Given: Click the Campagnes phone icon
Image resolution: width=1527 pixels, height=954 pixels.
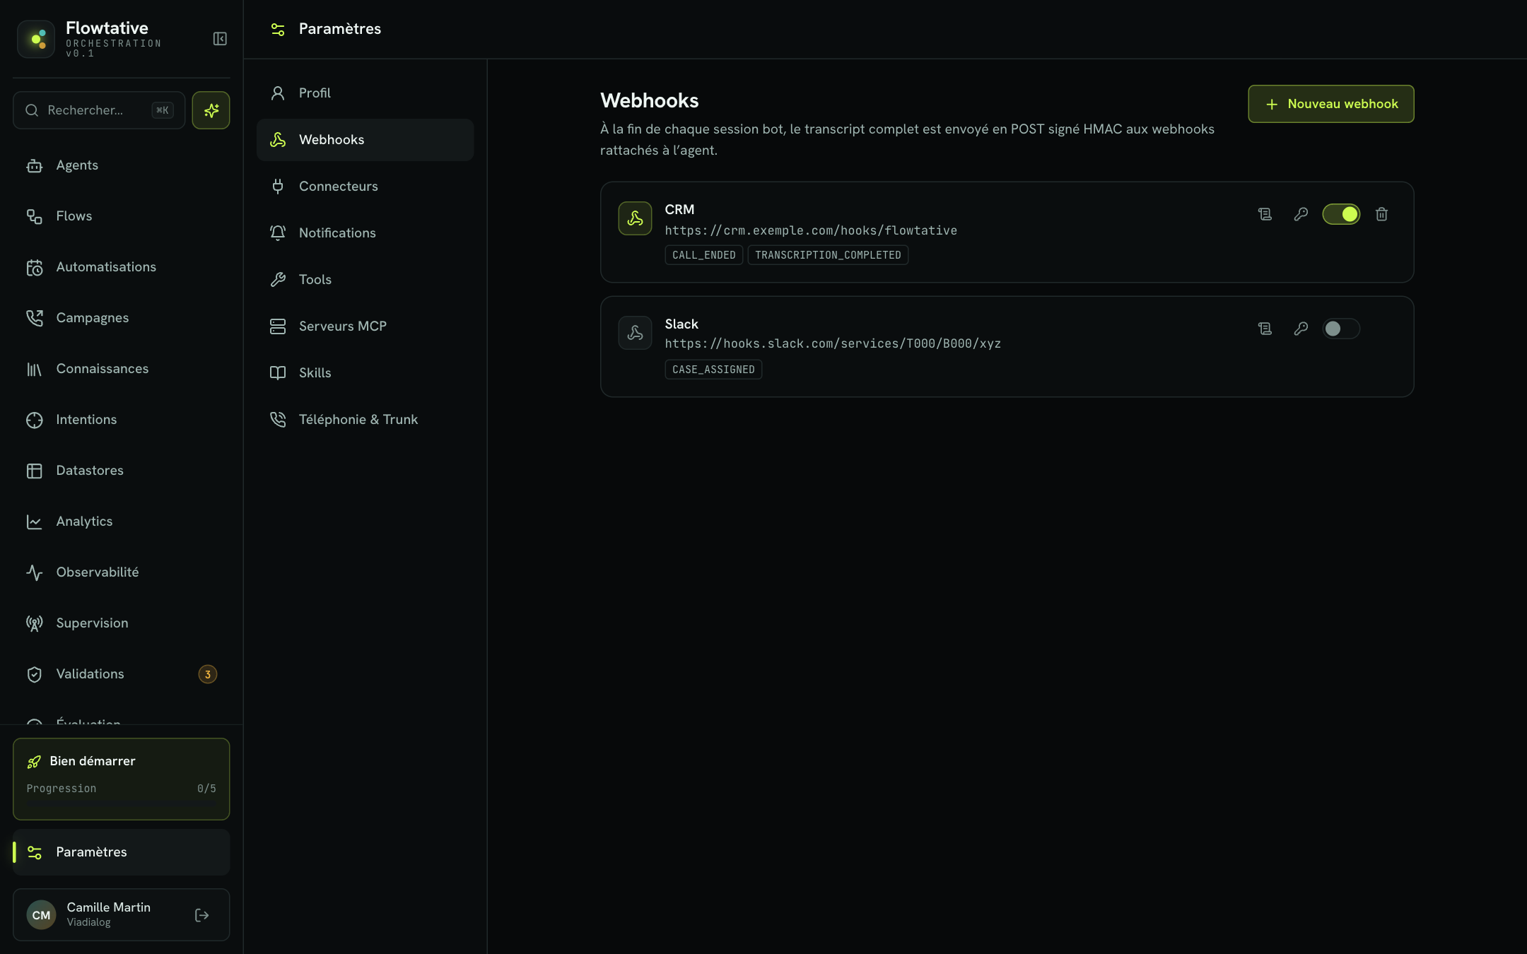Looking at the screenshot, I should click(34, 318).
